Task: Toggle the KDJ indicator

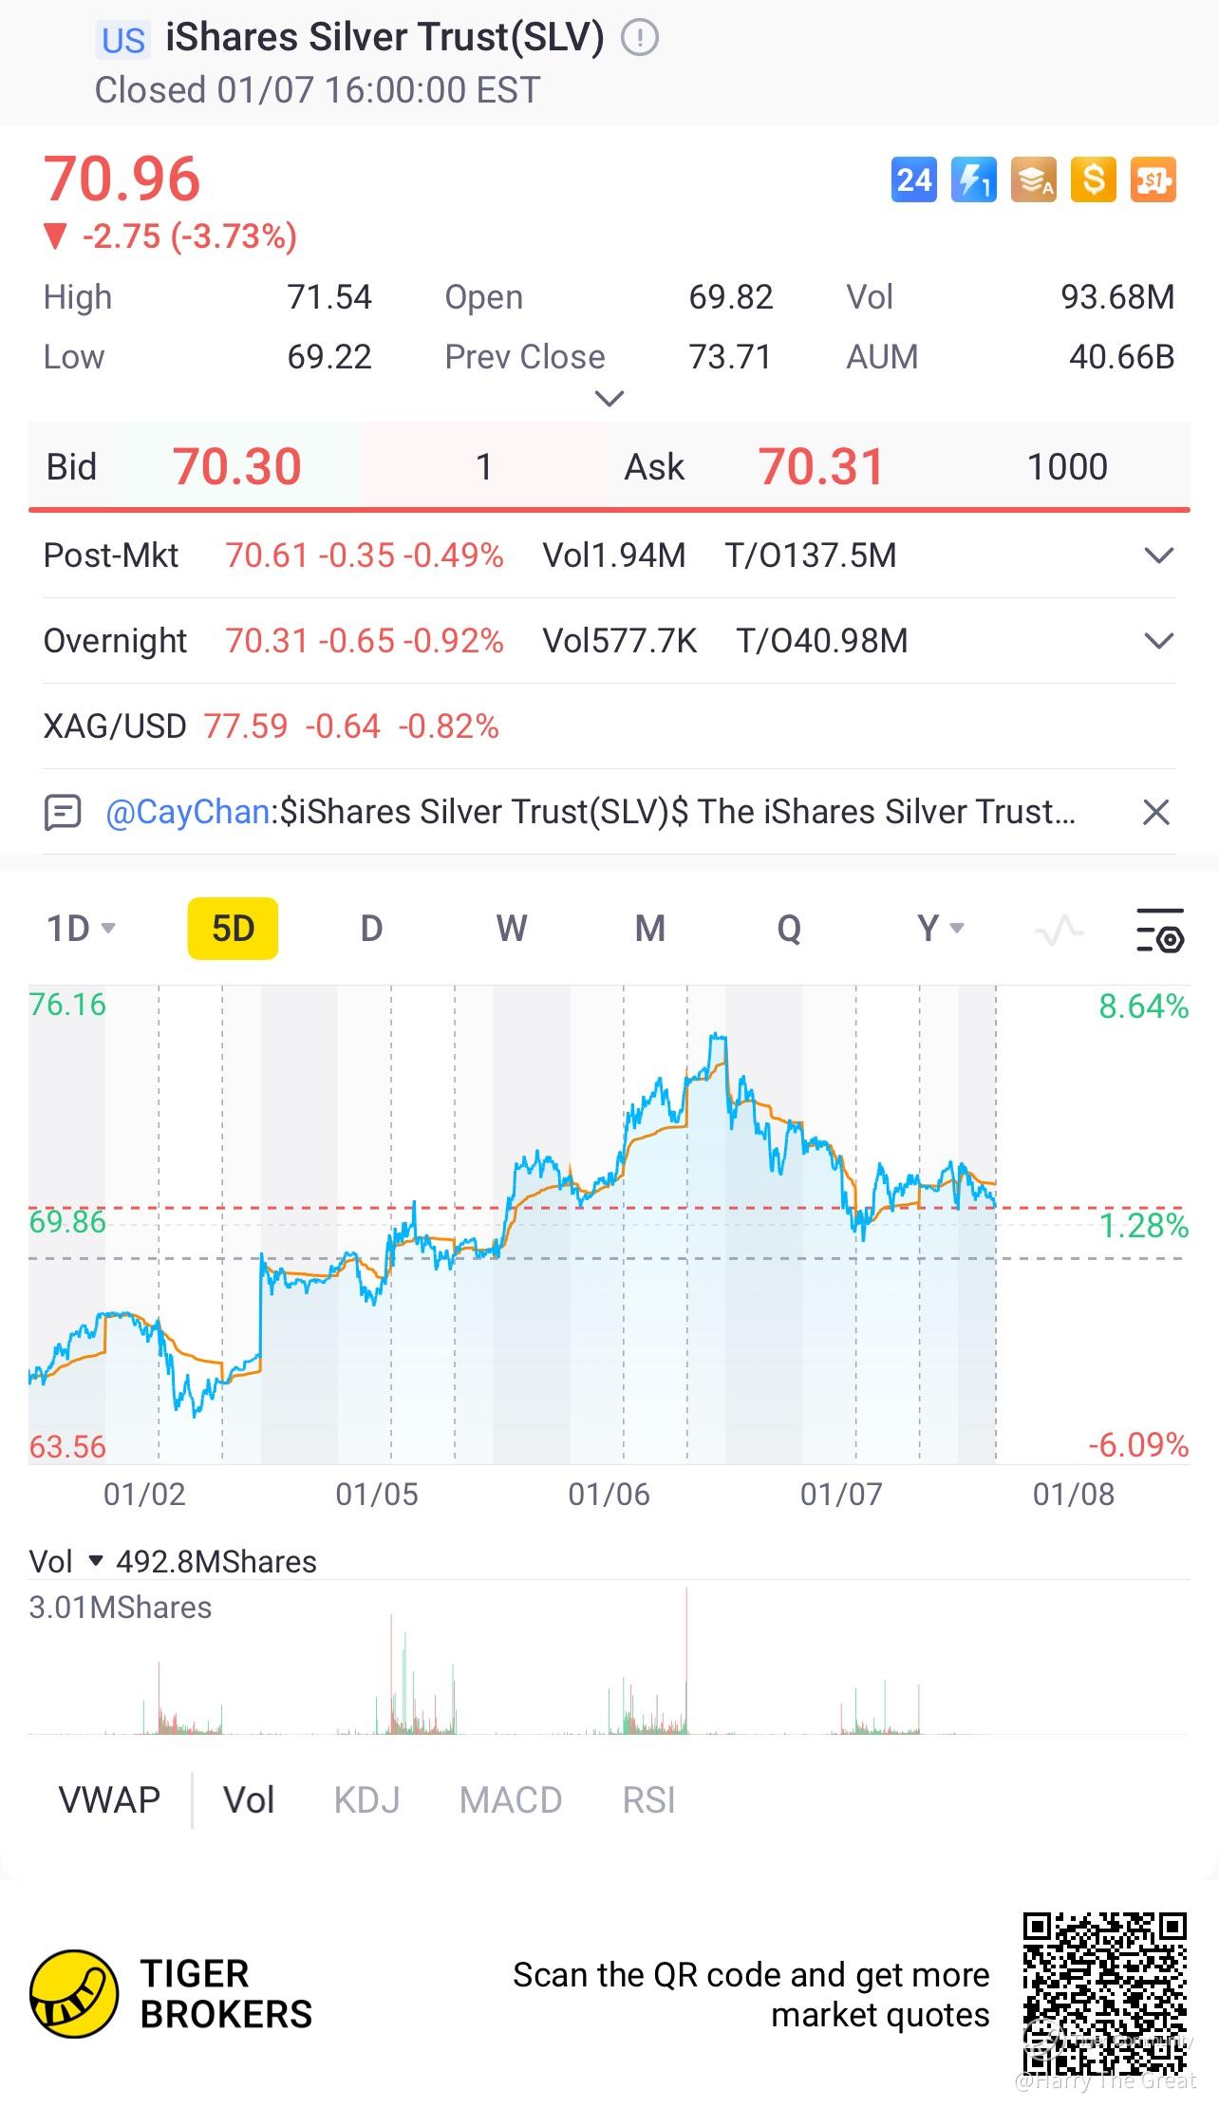Action: (x=366, y=1799)
